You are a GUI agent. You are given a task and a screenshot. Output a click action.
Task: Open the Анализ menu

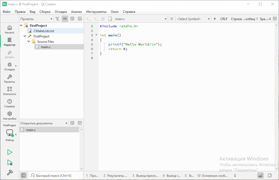click(76, 12)
